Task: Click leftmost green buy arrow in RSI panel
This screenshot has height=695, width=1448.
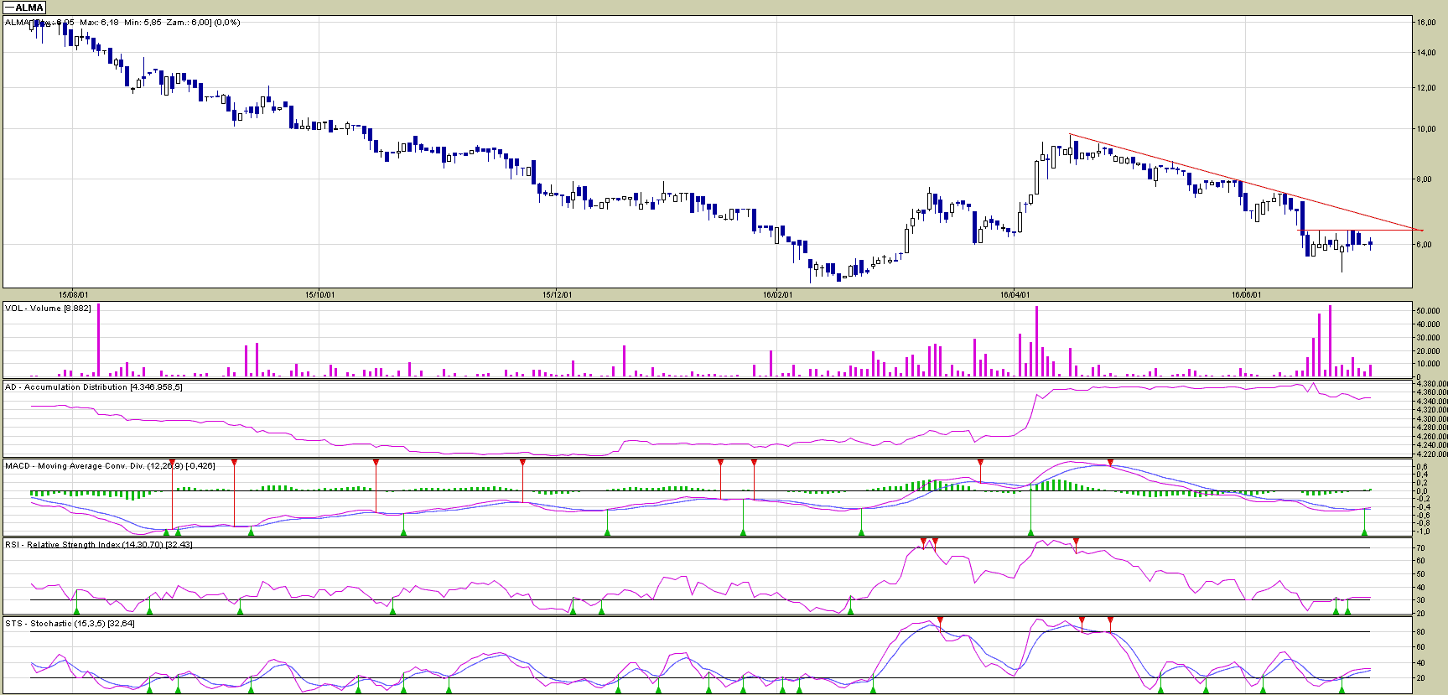Action: coord(76,610)
